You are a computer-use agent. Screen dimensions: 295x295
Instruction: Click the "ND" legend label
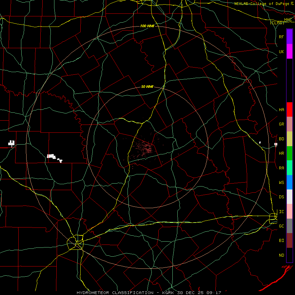(x=281, y=255)
